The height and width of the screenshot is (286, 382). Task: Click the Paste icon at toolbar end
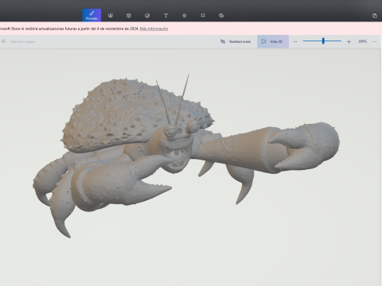(375, 16)
